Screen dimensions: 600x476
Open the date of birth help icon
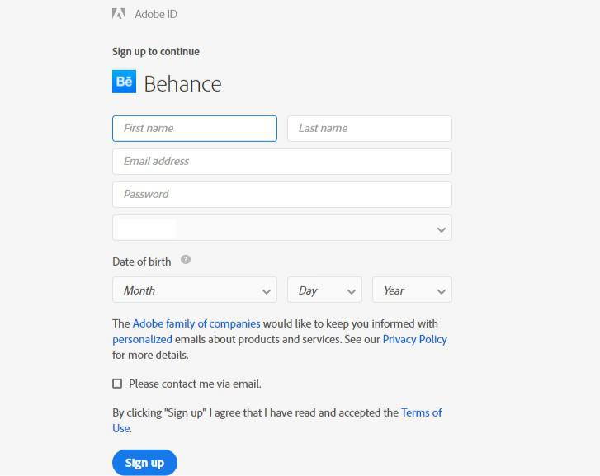pos(186,260)
